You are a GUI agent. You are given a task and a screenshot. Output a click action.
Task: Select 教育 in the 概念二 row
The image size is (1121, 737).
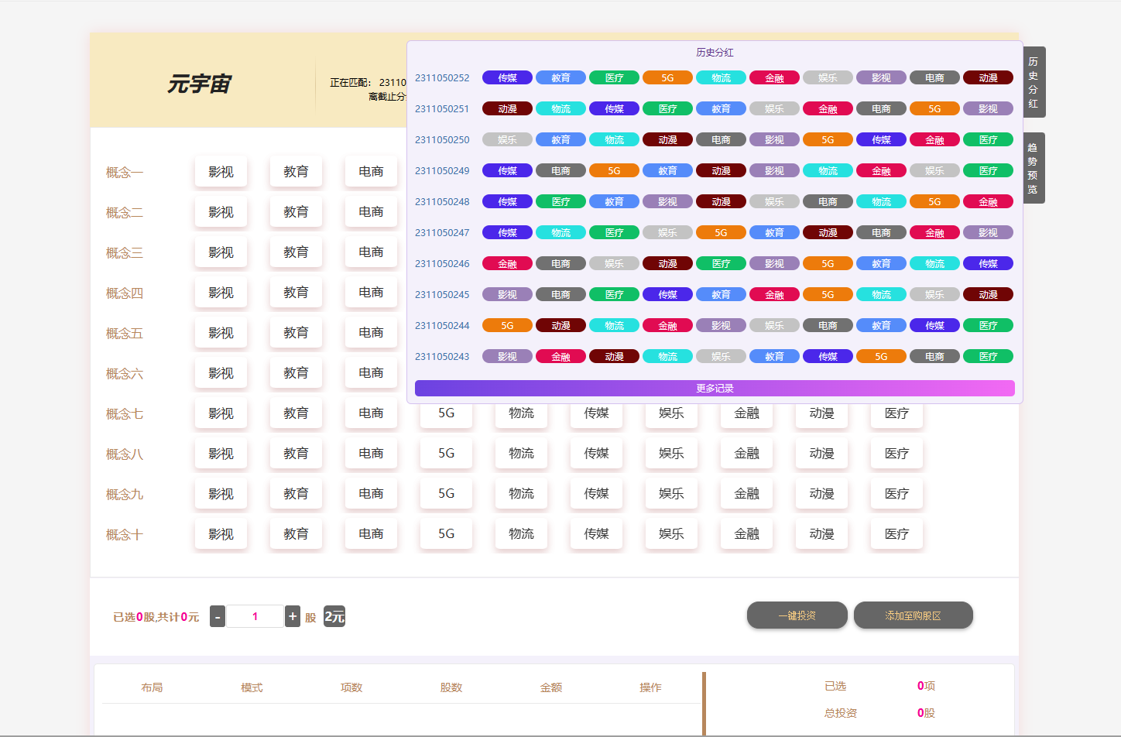pos(296,211)
